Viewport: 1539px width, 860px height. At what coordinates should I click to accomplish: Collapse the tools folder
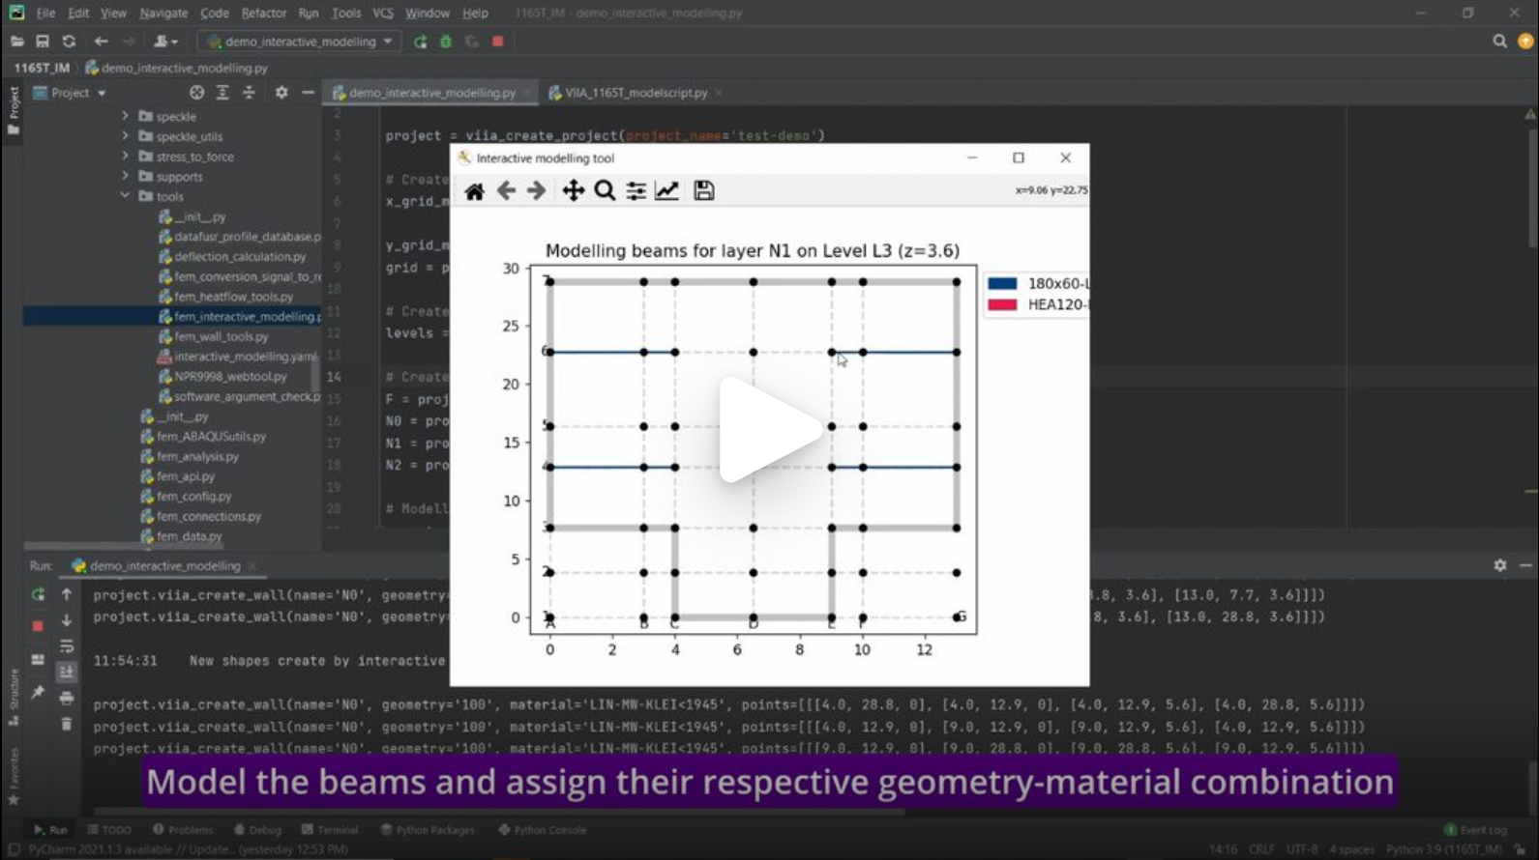click(125, 196)
